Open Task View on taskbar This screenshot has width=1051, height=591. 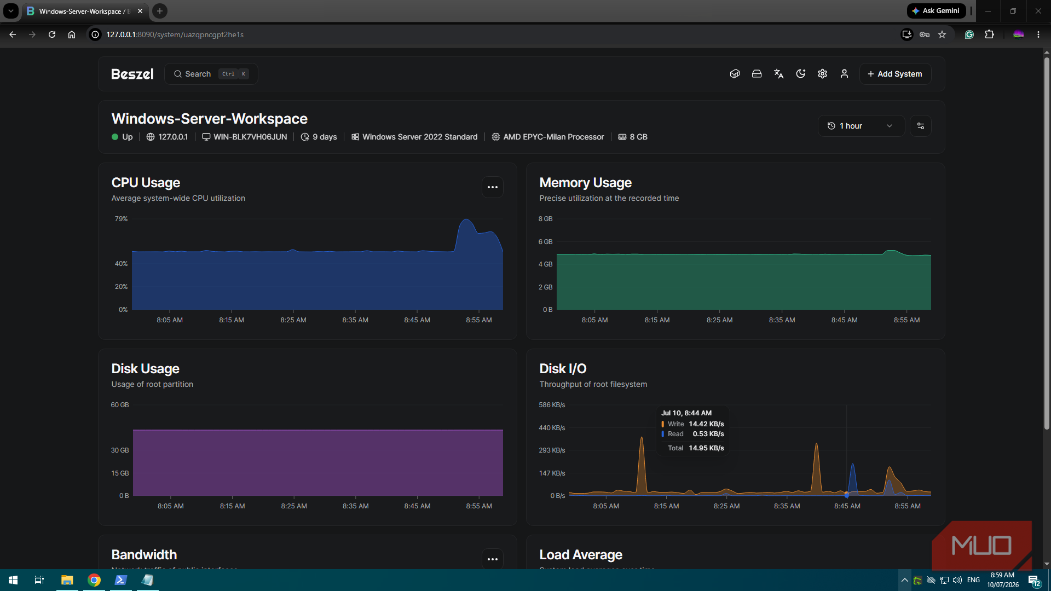tap(39, 580)
